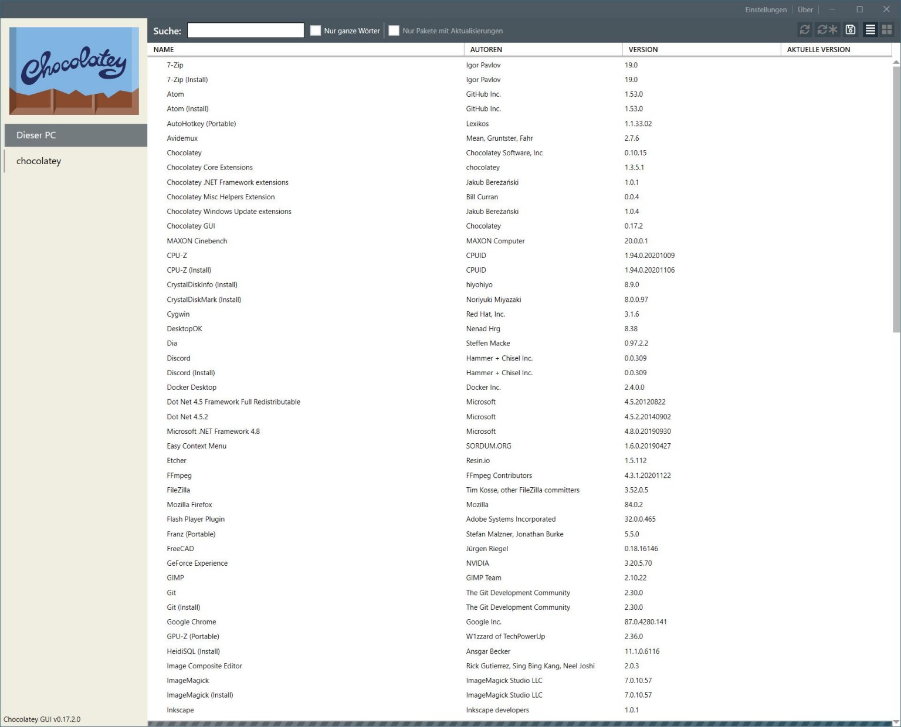Click the AUTOREN column header
Image resolution: width=901 pixels, height=727 pixels.
point(486,49)
